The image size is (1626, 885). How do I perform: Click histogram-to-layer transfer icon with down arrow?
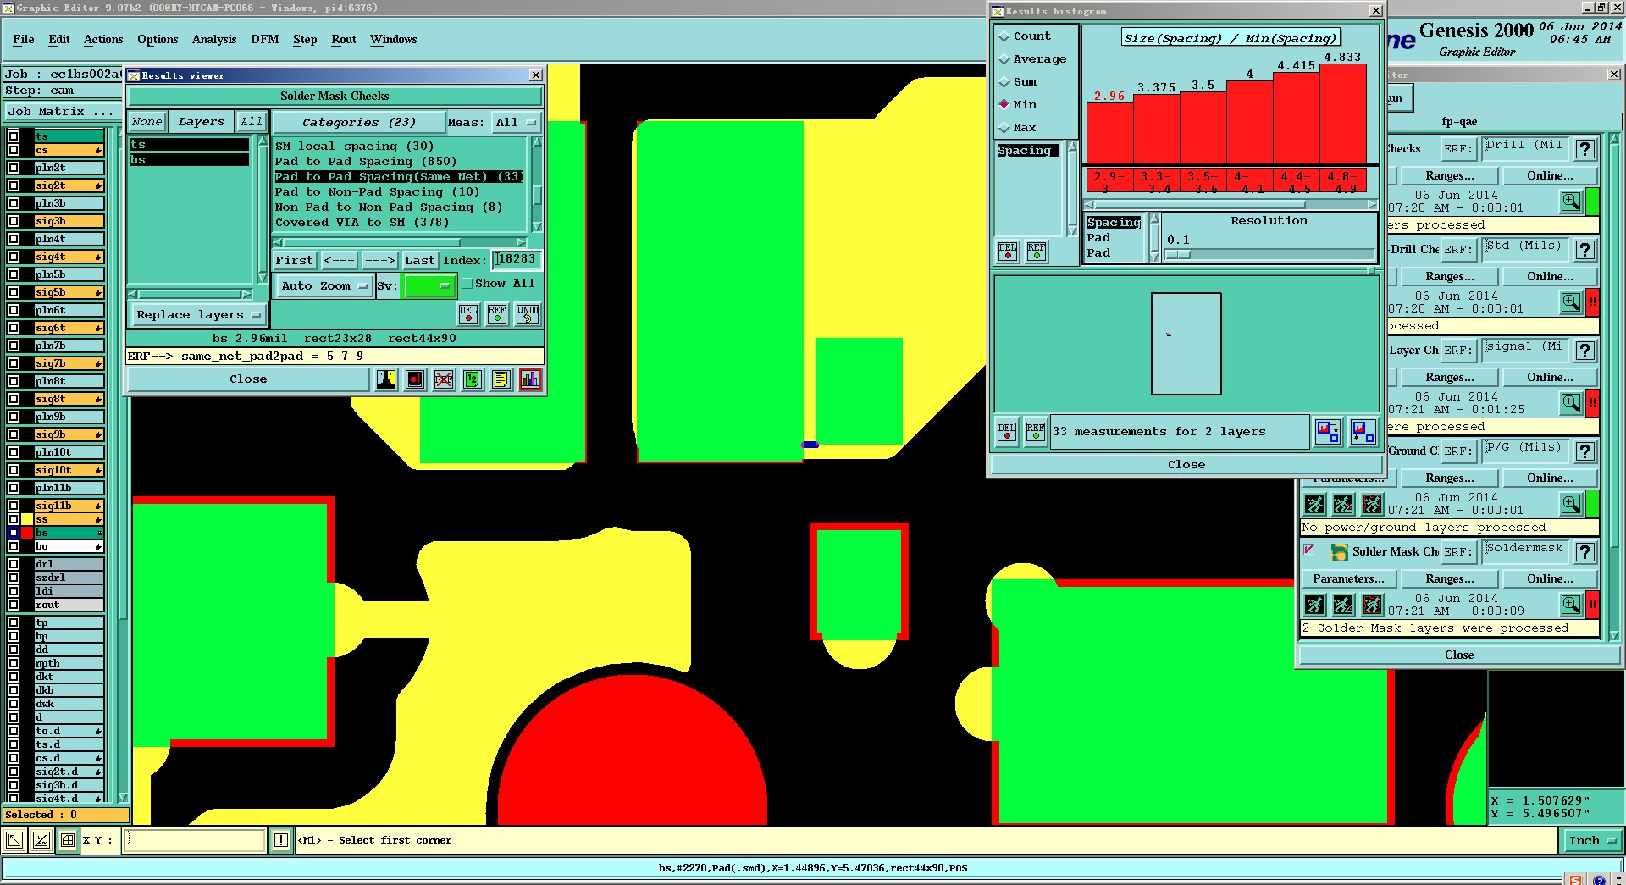pyautogui.click(x=1328, y=432)
